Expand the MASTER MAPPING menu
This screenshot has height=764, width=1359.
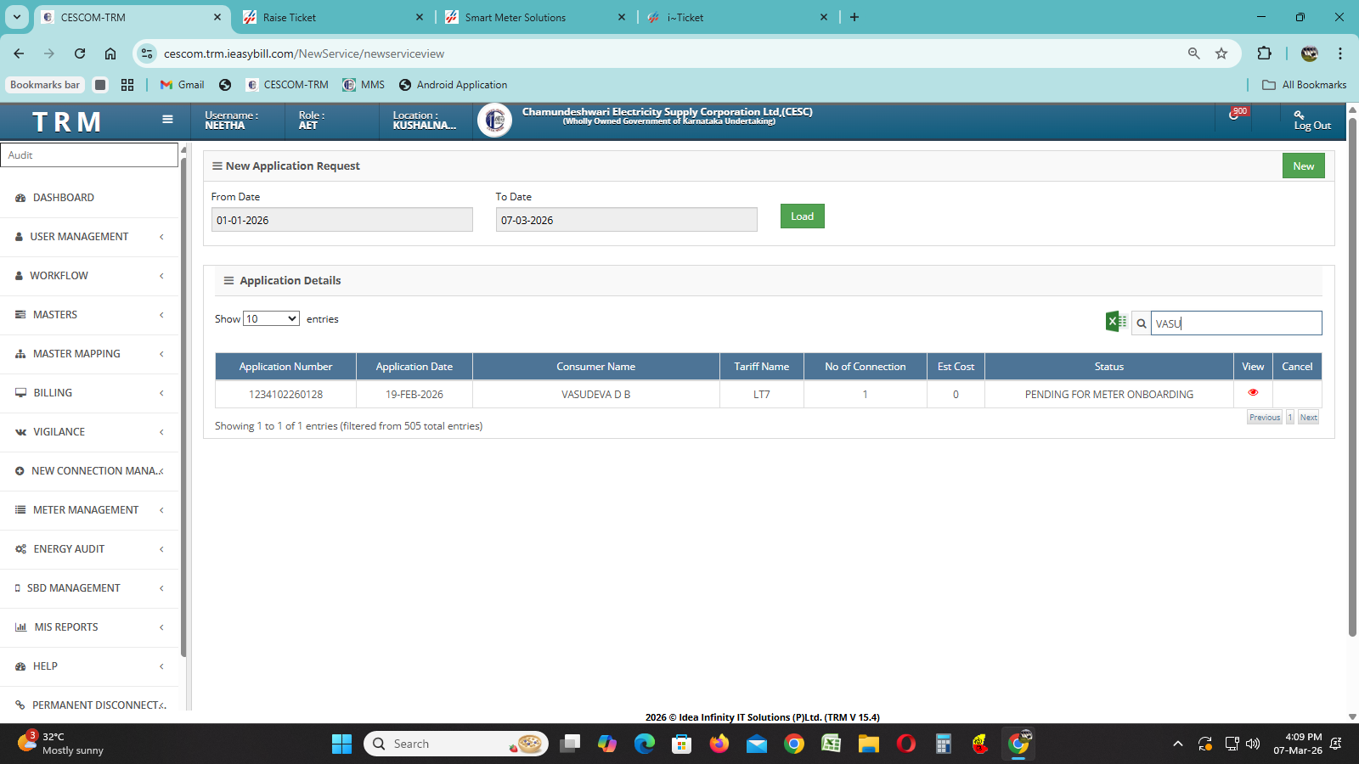[89, 354]
